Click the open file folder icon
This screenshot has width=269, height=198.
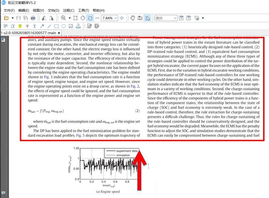click(x=6, y=18)
